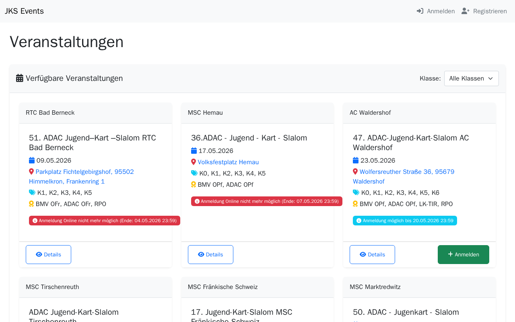The image size is (515, 322).
Task: Click the AC Waldershof card header
Action: coord(419,113)
